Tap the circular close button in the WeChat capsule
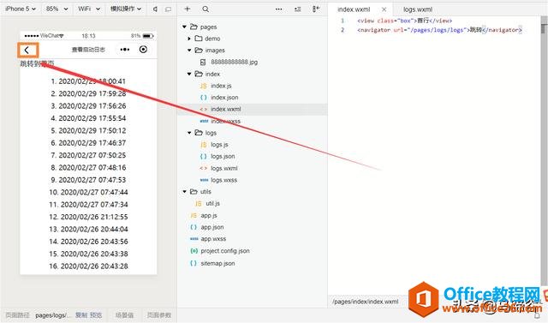The height and width of the screenshot is (323, 548). point(143,50)
